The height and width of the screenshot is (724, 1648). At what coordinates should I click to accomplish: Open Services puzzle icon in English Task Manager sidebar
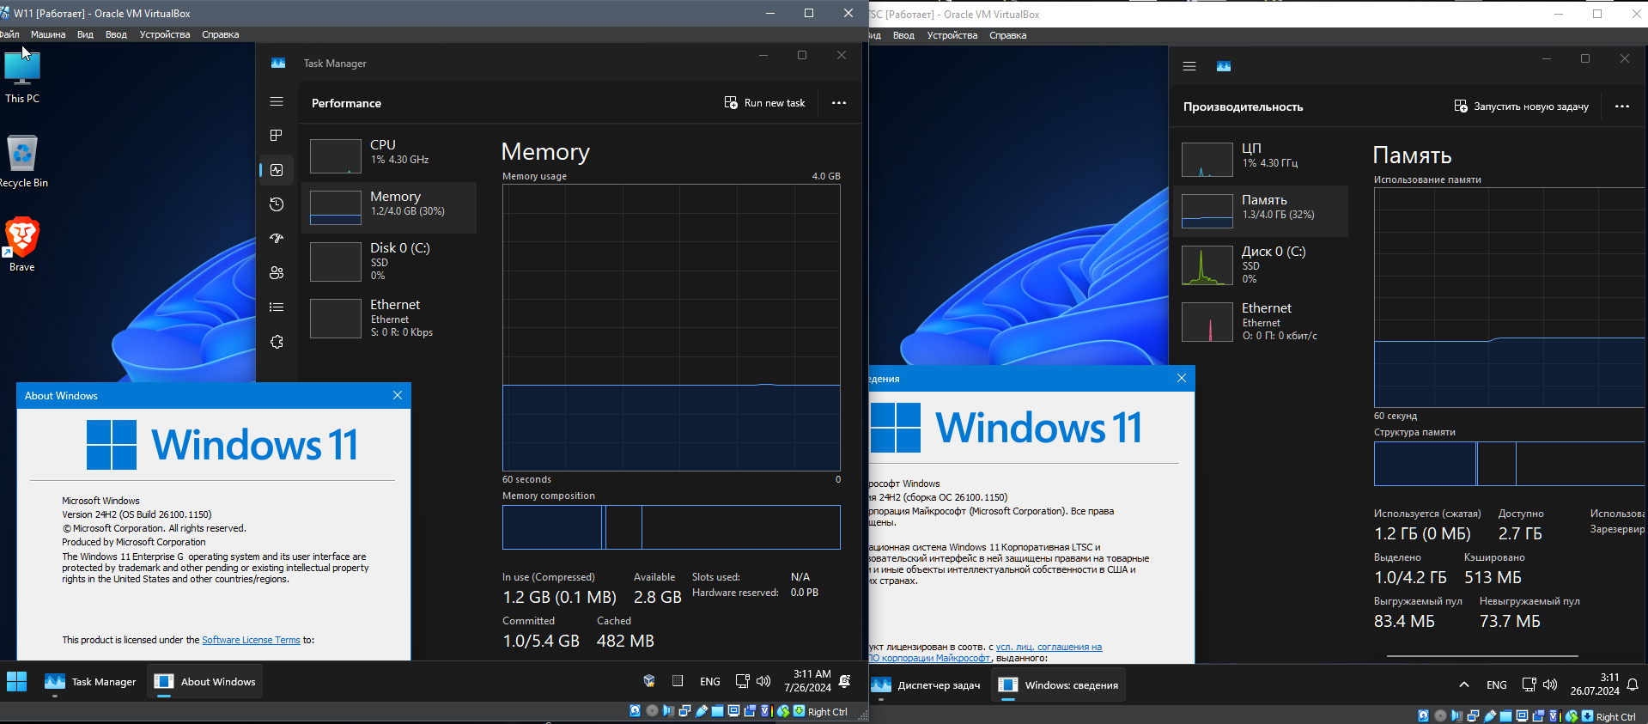(x=277, y=342)
